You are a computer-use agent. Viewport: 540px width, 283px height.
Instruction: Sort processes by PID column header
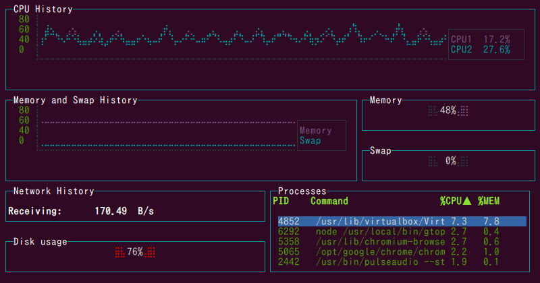[281, 201]
